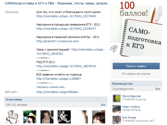Viewport: 167px width, 125px height.
Task: Click the Подать заявку button
Action: click(x=136, y=66)
